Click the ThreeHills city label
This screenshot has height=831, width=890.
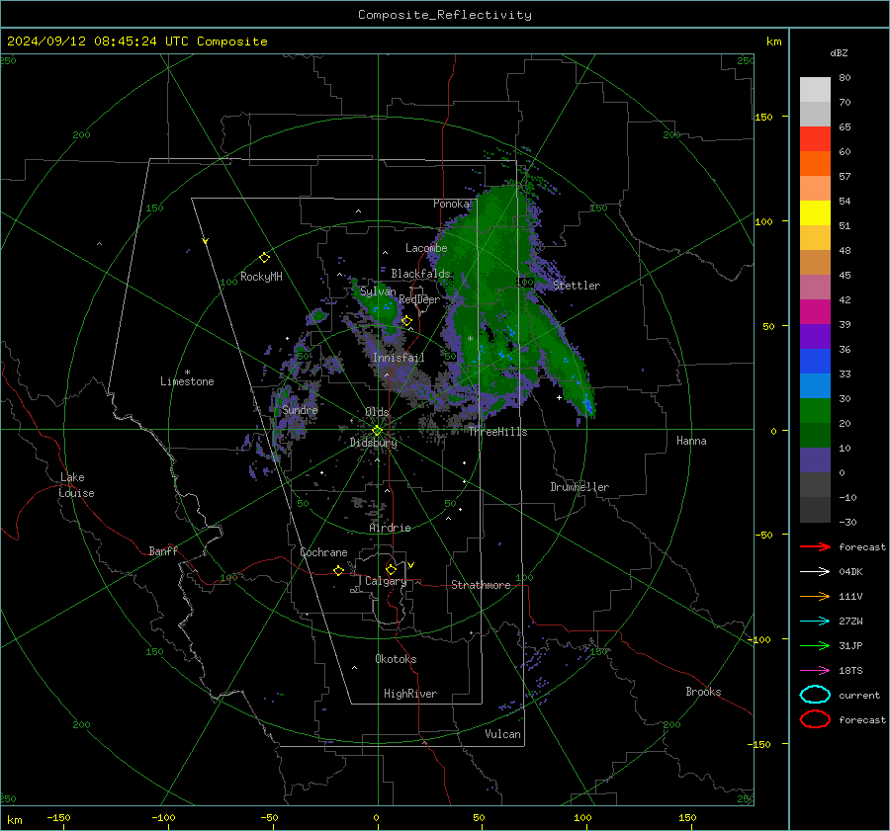[497, 432]
